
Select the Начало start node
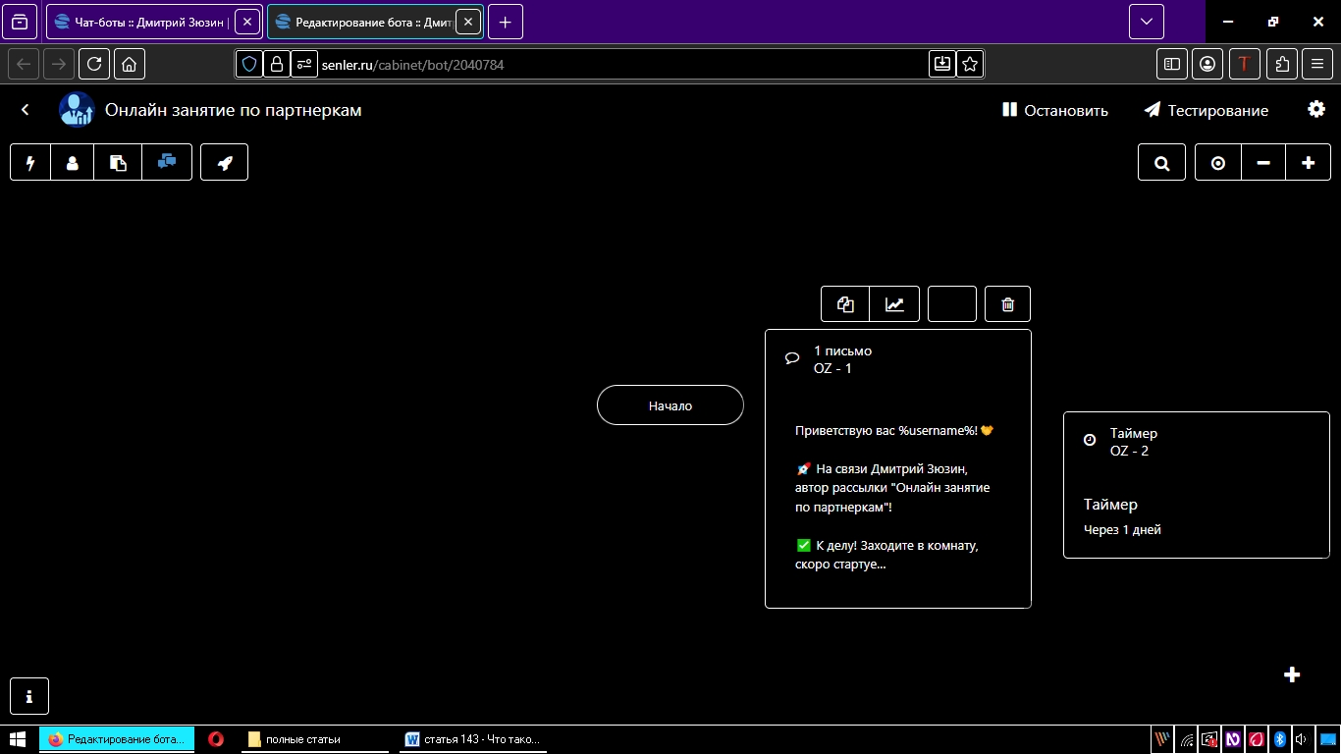click(670, 405)
